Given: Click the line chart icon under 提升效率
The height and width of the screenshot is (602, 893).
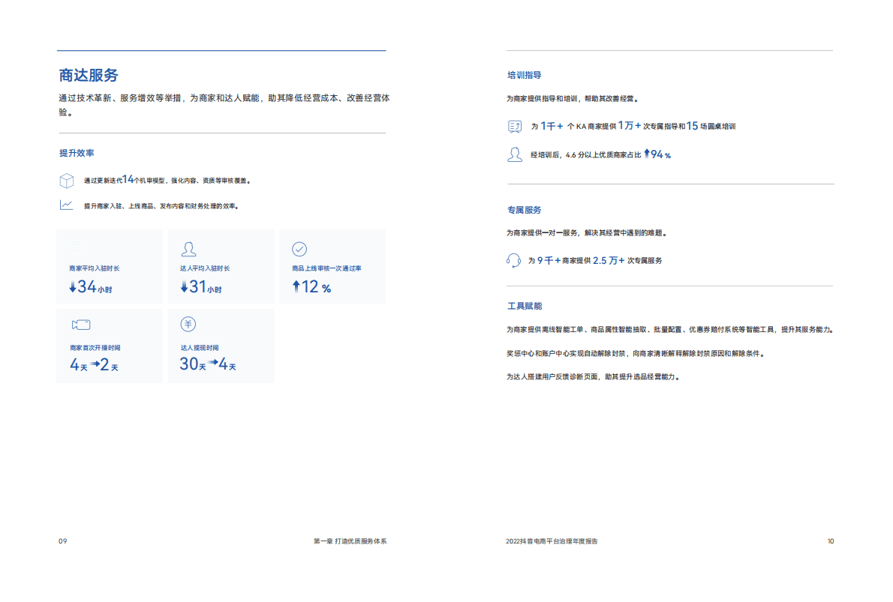Looking at the screenshot, I should [x=67, y=205].
